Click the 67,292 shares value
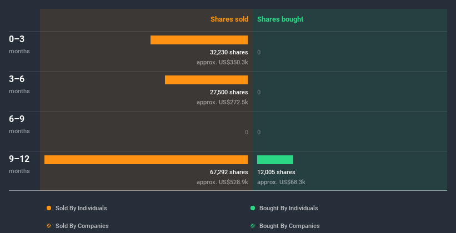 [x=229, y=172]
